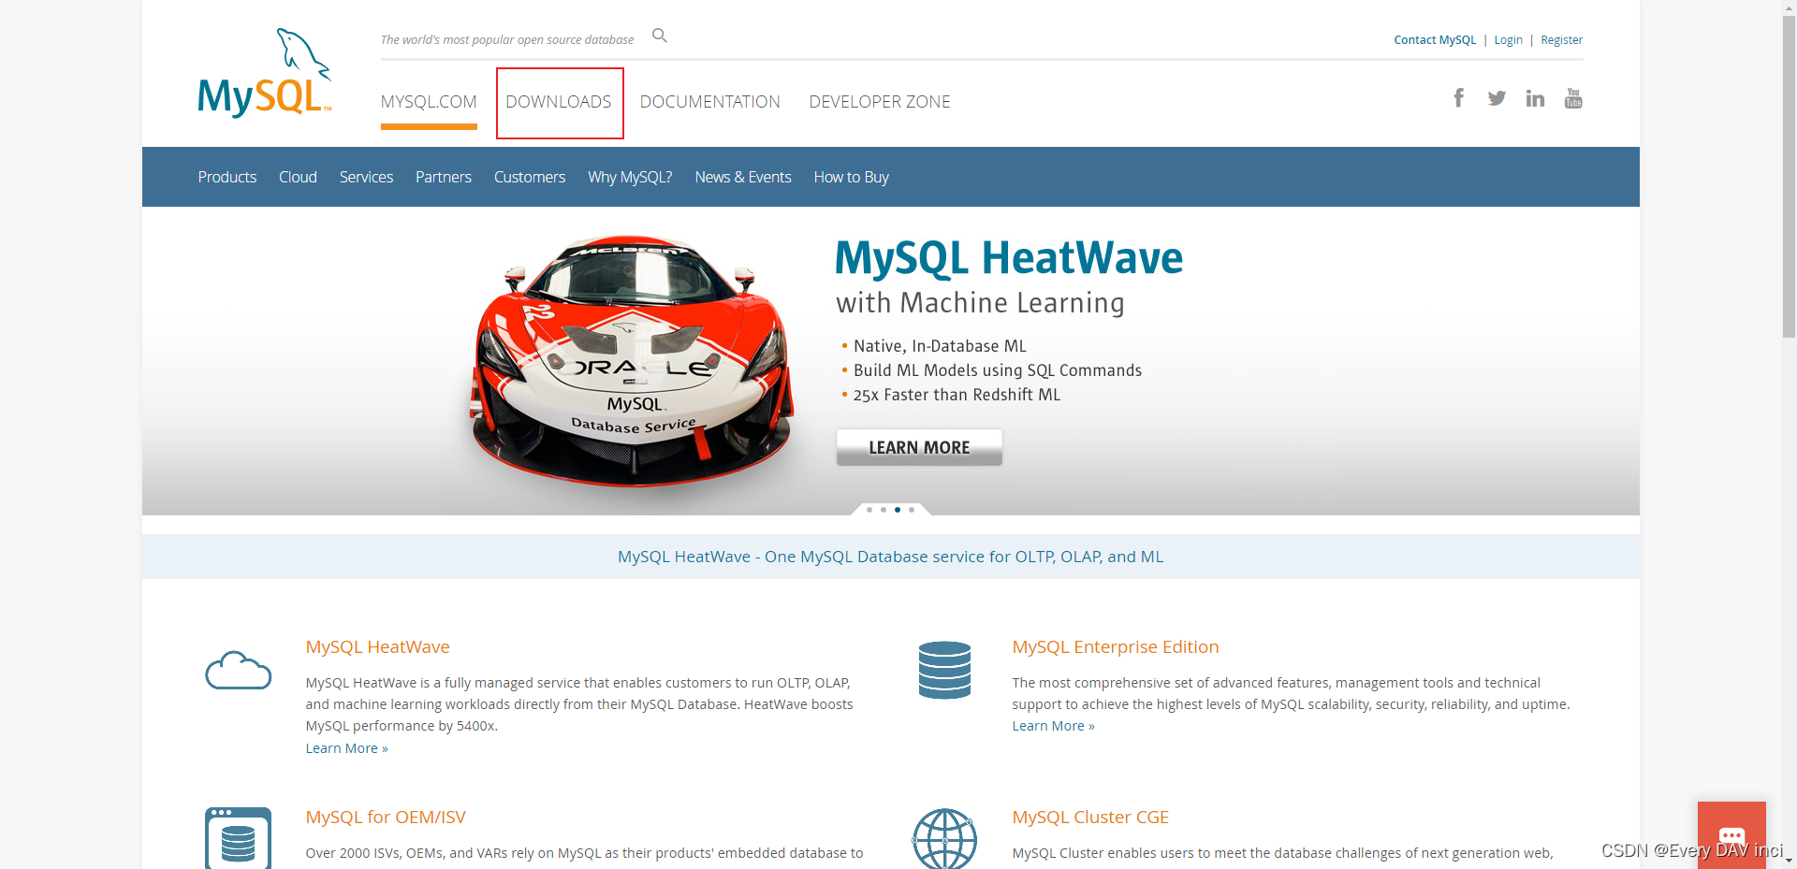Image resolution: width=1797 pixels, height=869 pixels.
Task: Click the MySQL dolphin logo
Action: pos(265,73)
